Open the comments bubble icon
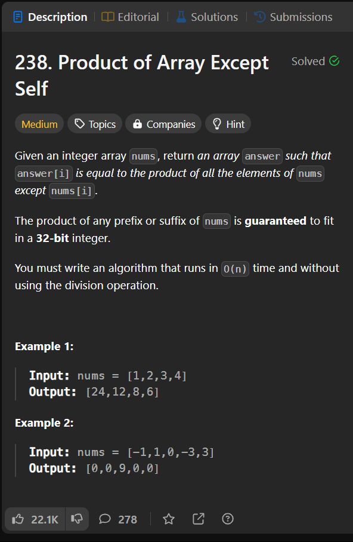Image resolution: width=353 pixels, height=542 pixels. click(x=104, y=519)
